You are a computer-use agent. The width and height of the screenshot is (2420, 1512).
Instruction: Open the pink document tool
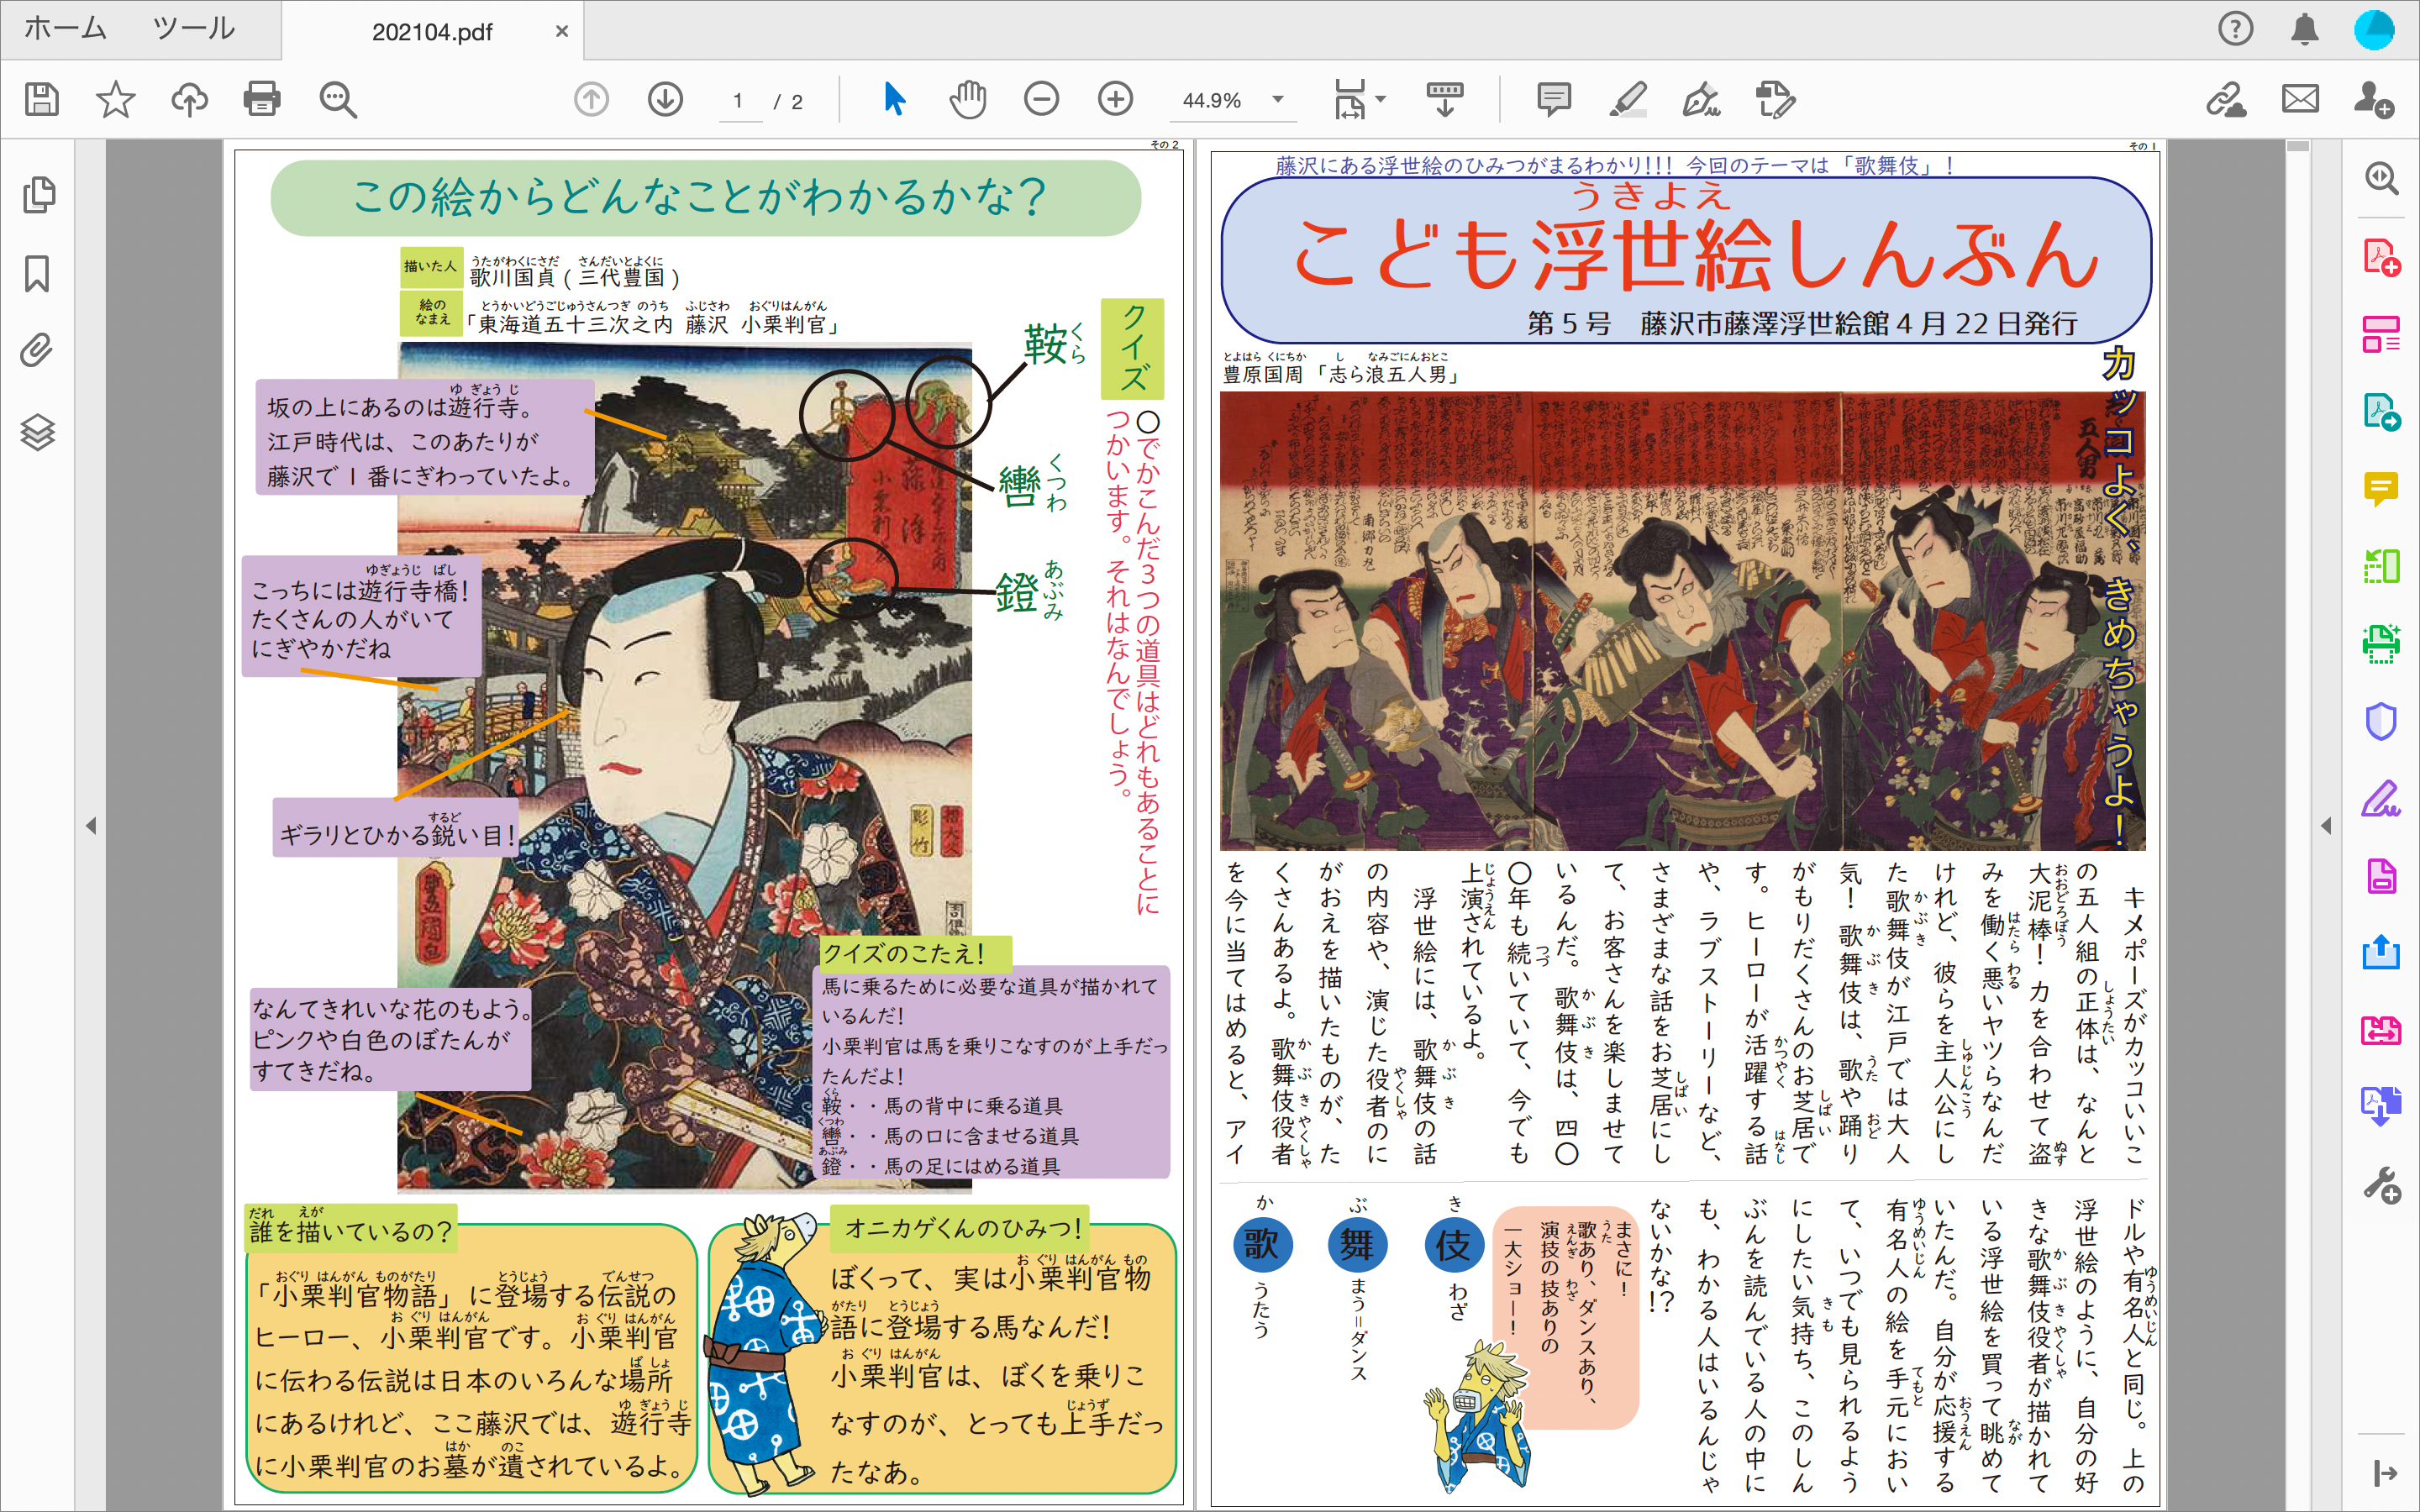2381,876
